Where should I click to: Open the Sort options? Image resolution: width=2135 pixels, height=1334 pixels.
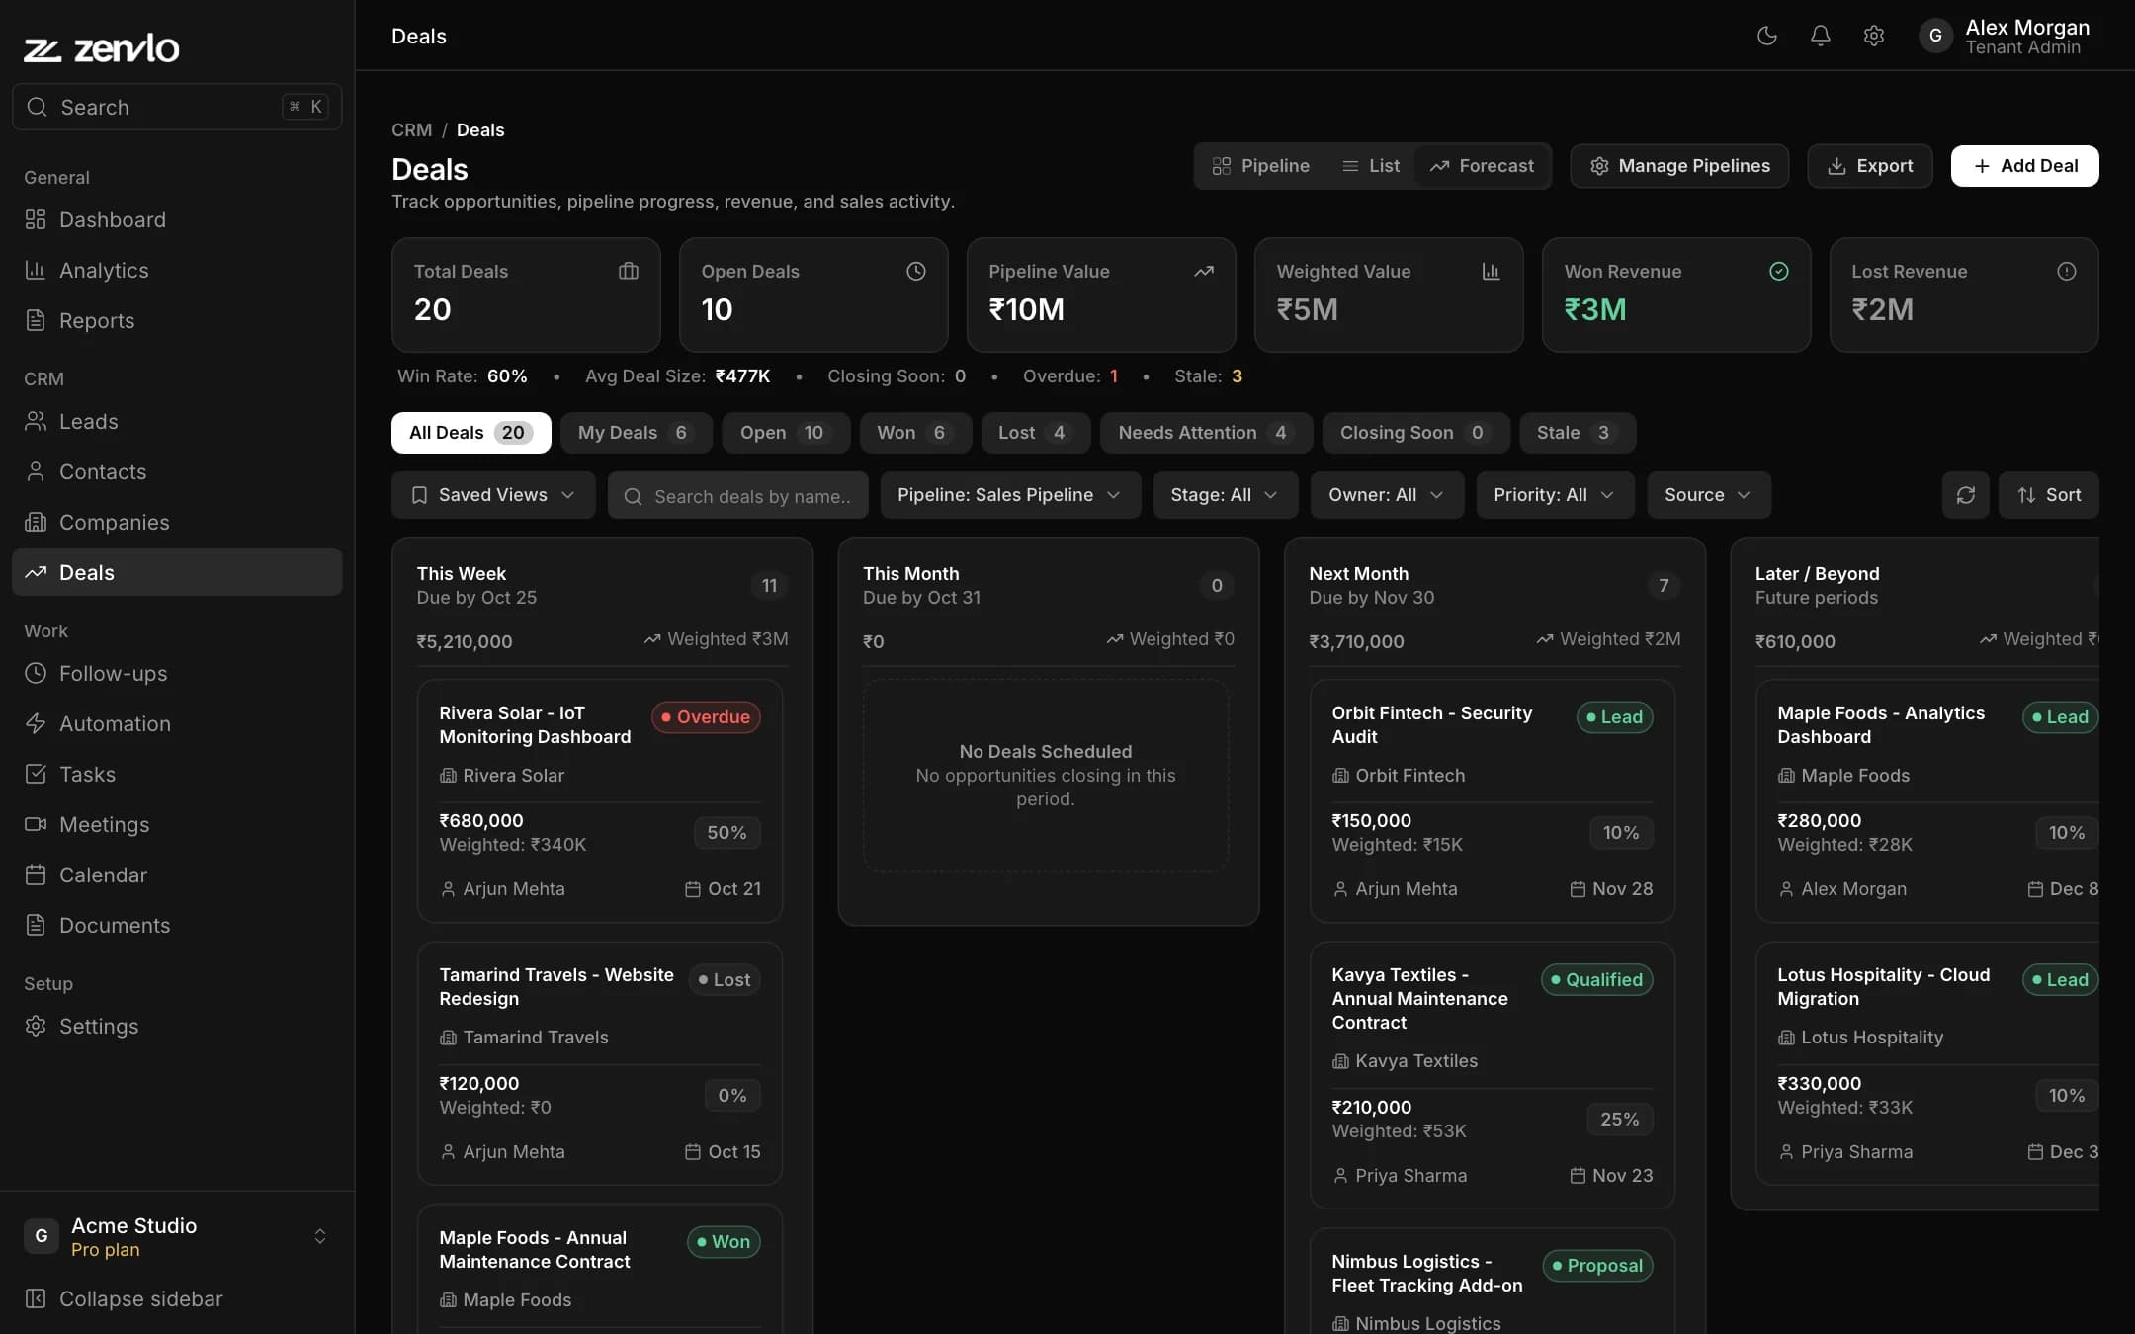point(2049,495)
